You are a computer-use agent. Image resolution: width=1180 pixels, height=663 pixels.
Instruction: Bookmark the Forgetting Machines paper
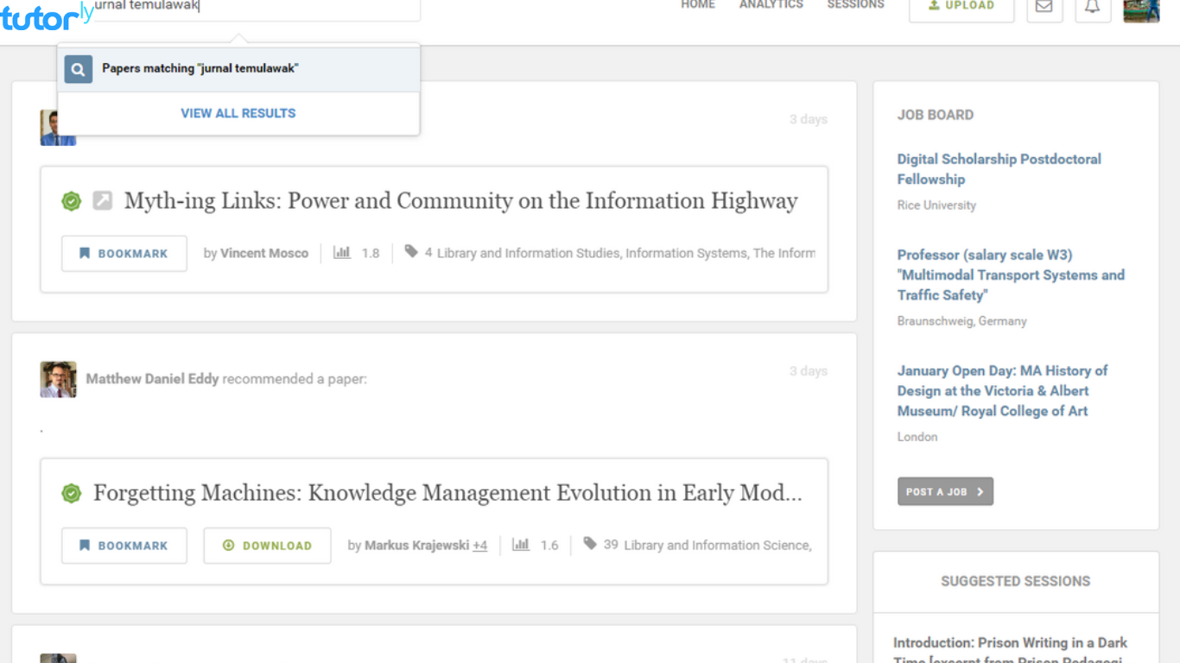(124, 545)
